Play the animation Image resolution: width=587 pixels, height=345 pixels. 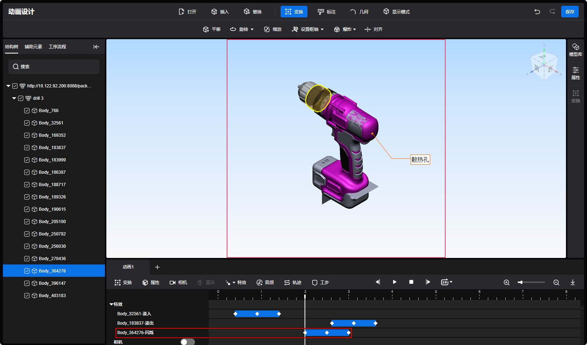(395, 282)
